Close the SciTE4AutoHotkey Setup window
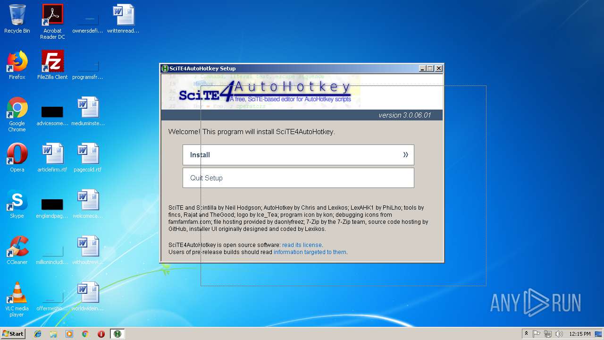This screenshot has height=340, width=604. point(439,68)
